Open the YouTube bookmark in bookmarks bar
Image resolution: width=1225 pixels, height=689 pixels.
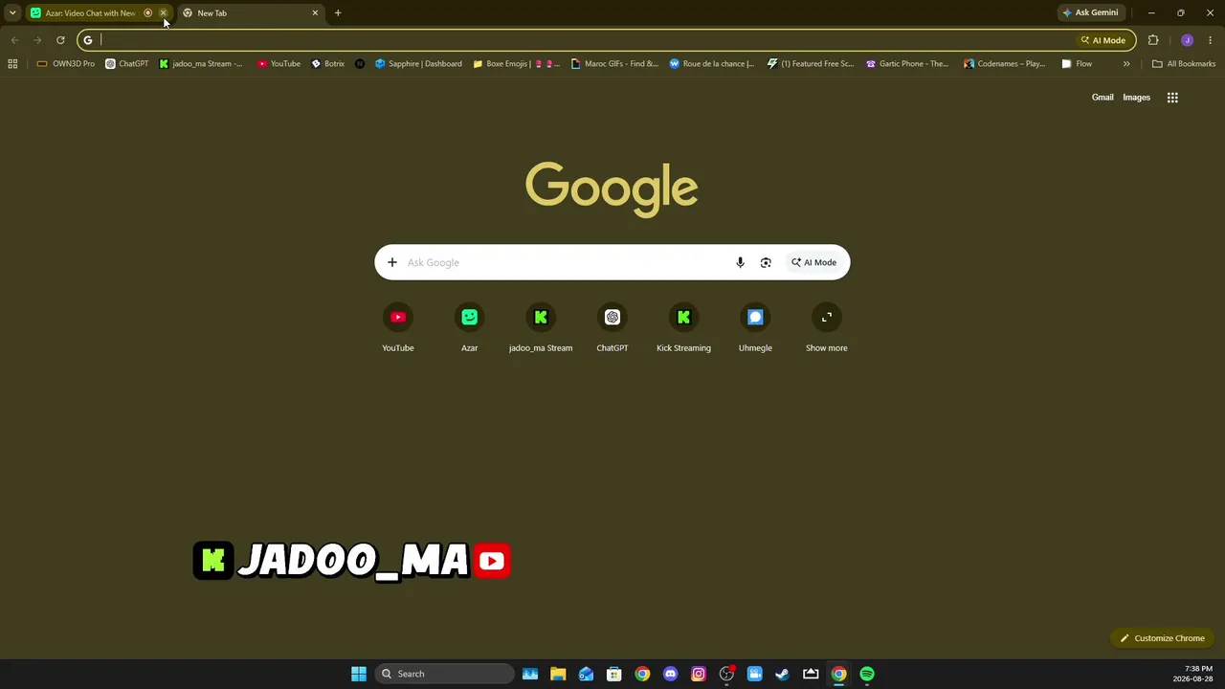tap(278, 64)
